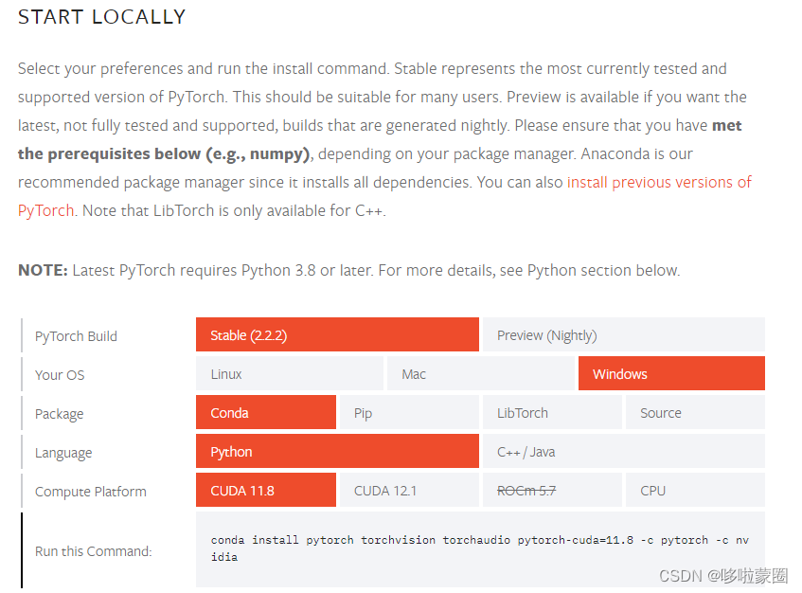
Task: Choose CUDA 12.1 compute platform
Action: tap(409, 490)
